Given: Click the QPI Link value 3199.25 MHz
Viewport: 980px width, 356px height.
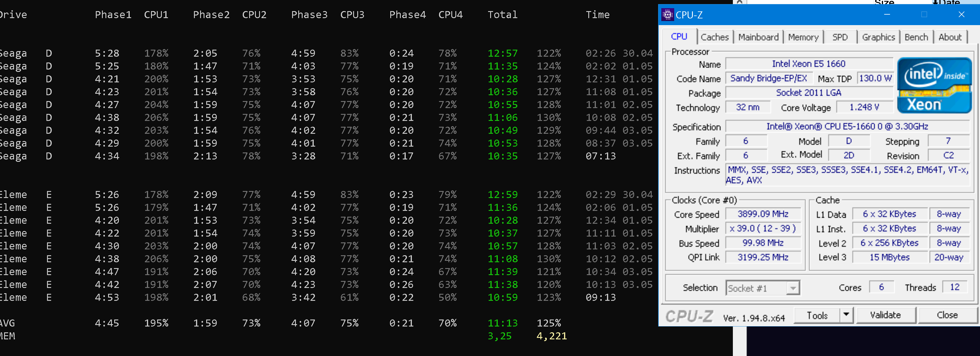Looking at the screenshot, I should click(763, 257).
